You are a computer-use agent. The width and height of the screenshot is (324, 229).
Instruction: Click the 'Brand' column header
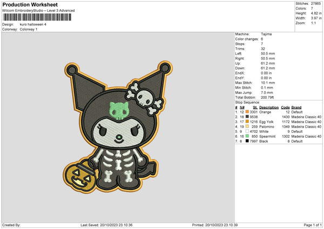point(296,107)
